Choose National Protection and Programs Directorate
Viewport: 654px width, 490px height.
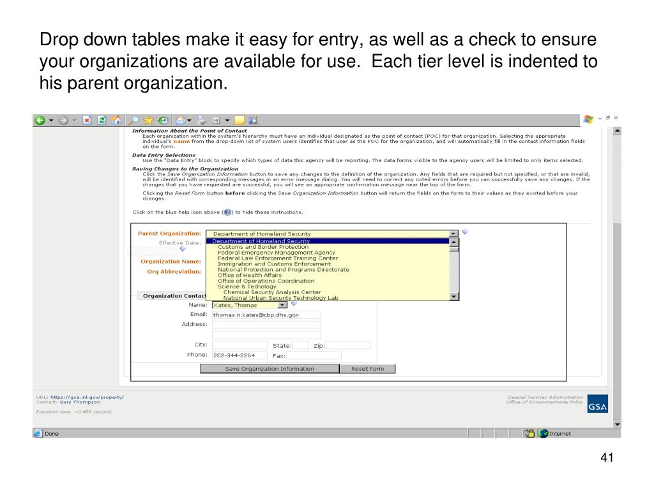point(328,270)
